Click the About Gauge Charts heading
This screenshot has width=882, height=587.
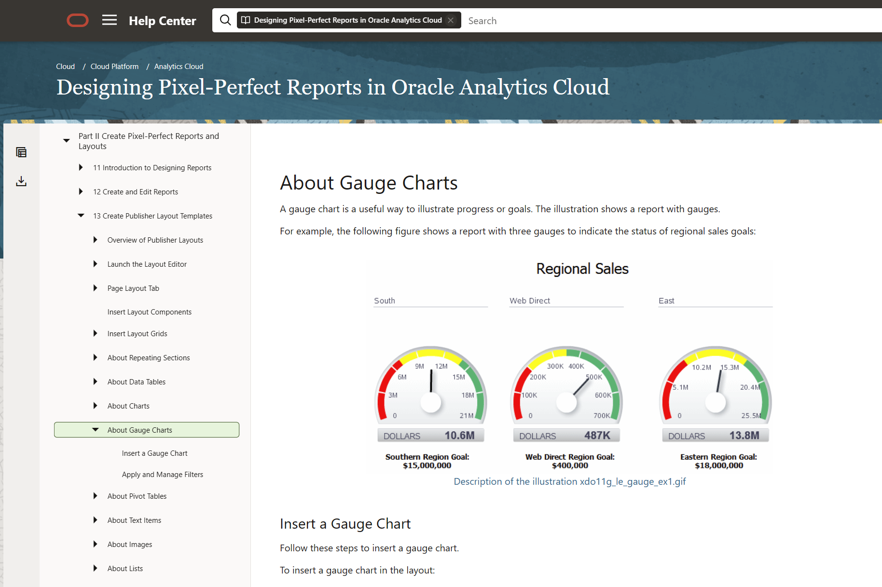pos(369,183)
